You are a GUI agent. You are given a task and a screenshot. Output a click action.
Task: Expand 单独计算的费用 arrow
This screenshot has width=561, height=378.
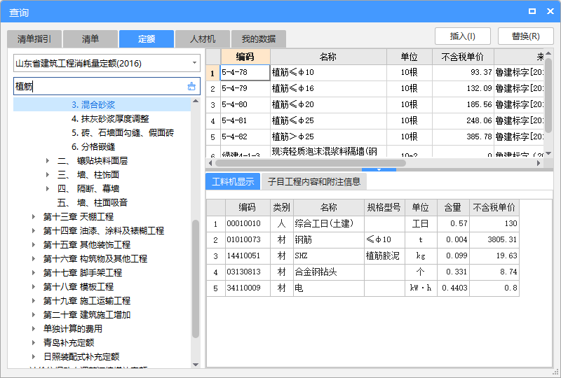tap(34, 329)
